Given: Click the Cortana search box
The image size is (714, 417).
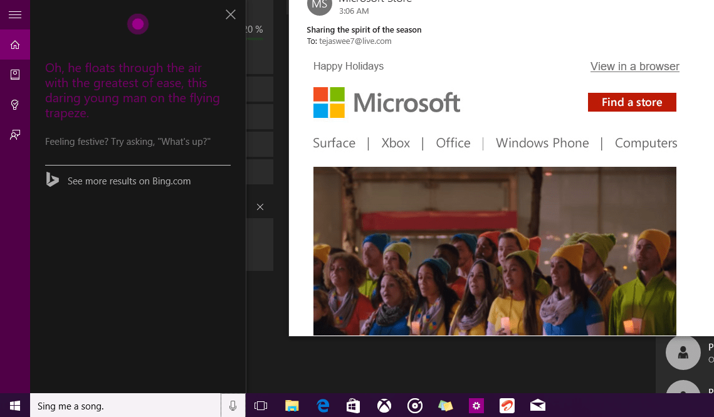Looking at the screenshot, I should click(125, 406).
